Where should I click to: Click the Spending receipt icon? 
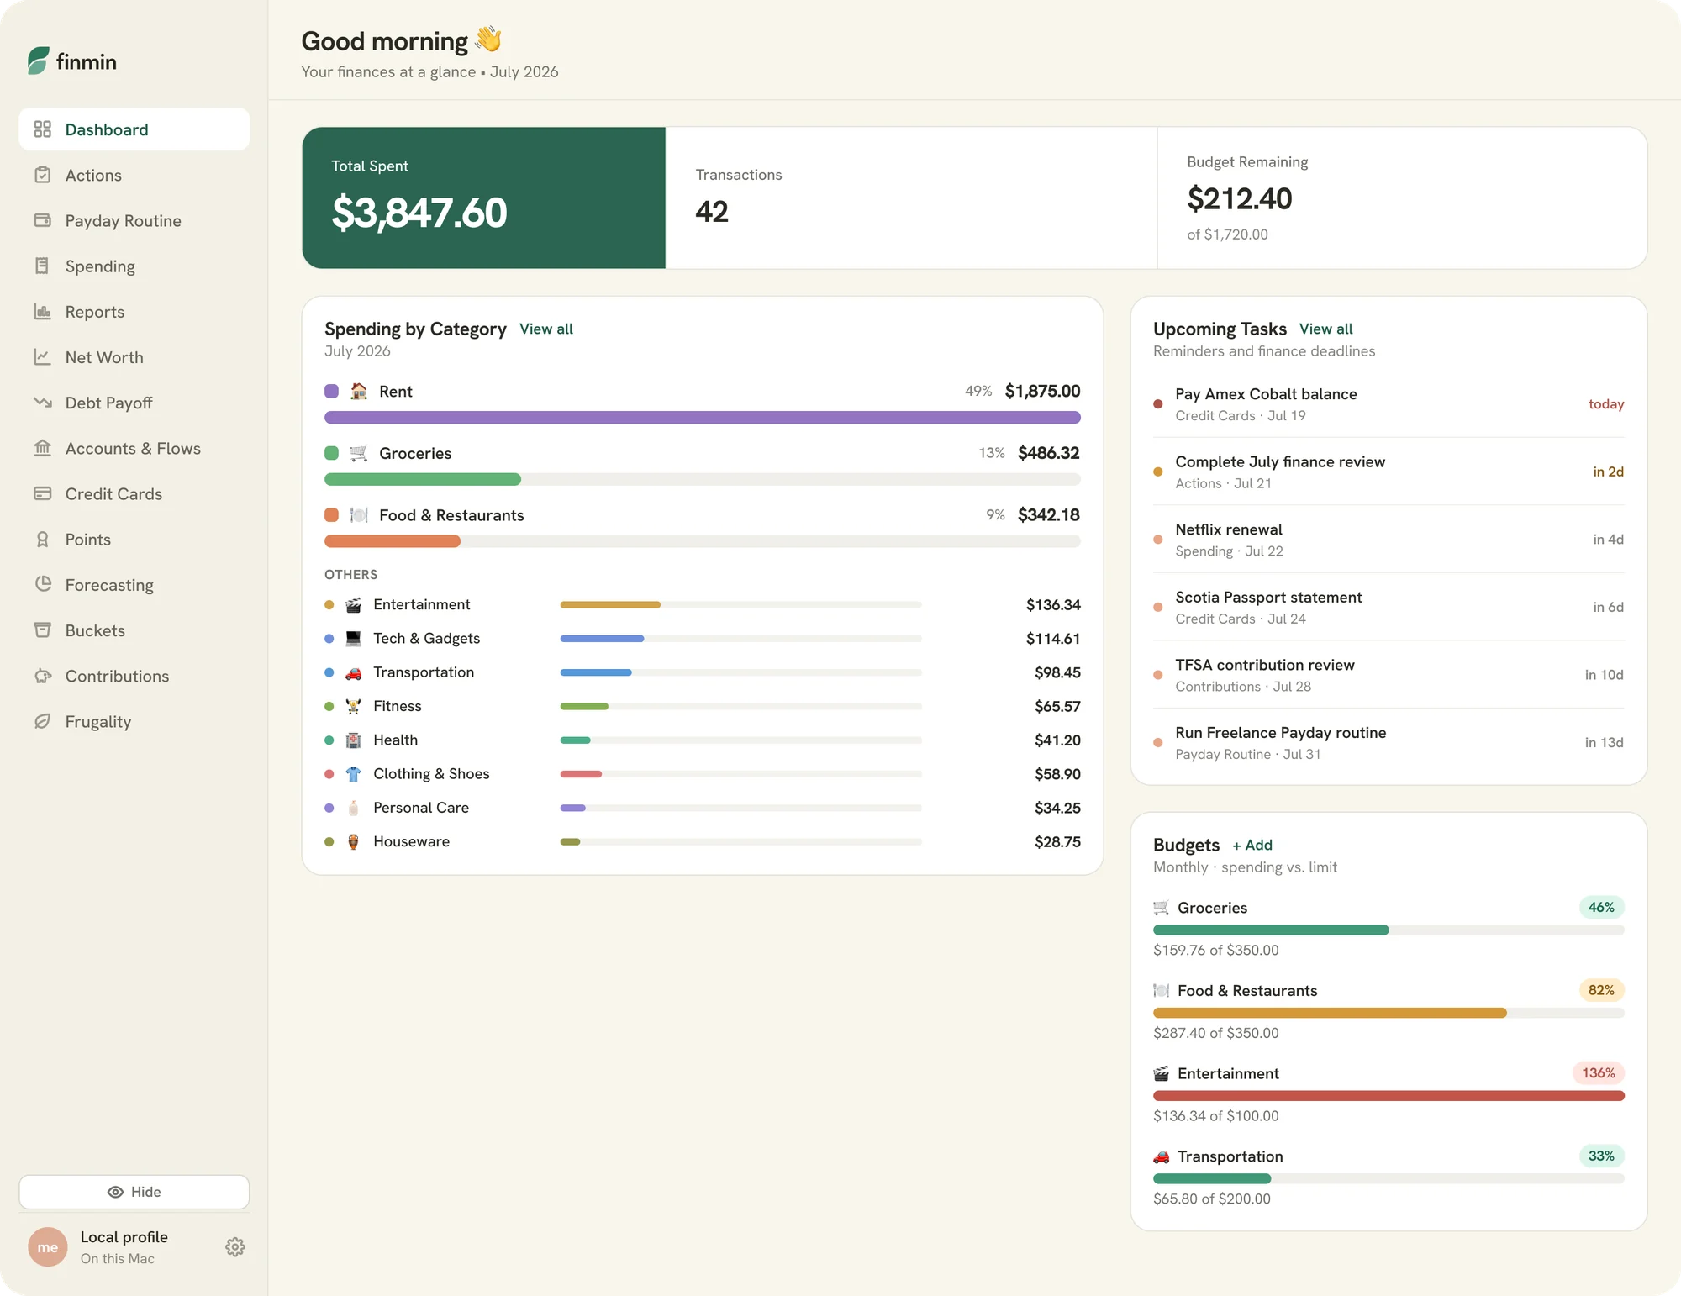(x=43, y=266)
